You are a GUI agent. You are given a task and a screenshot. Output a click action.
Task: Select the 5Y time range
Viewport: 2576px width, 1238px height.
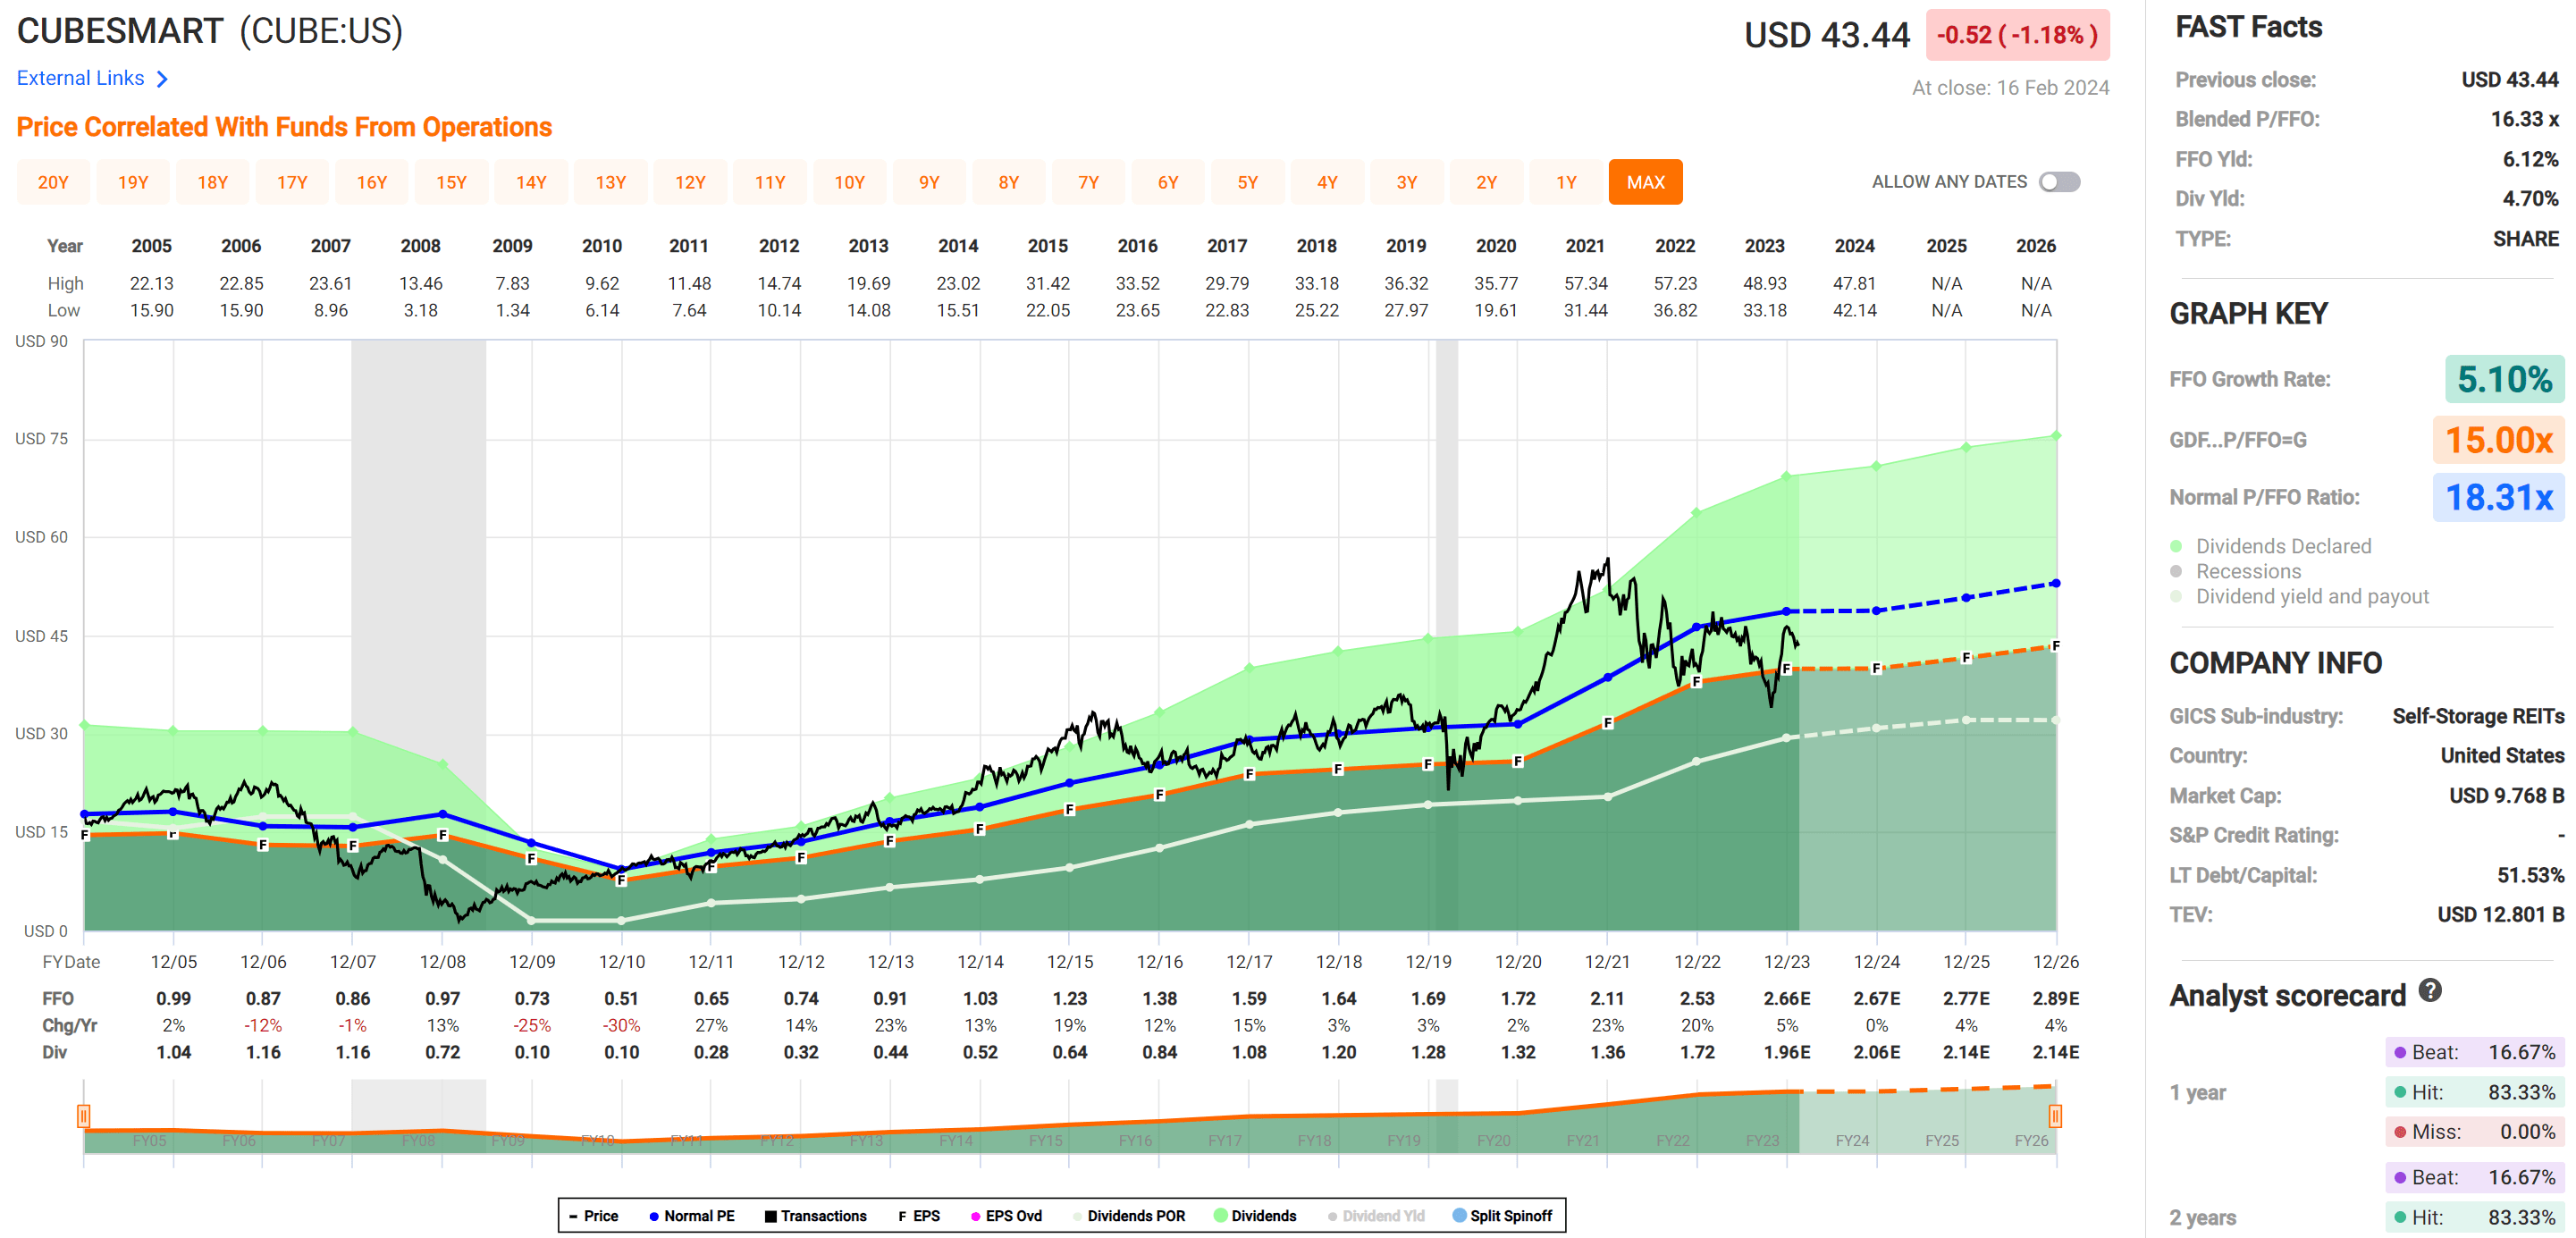pyautogui.click(x=1247, y=182)
